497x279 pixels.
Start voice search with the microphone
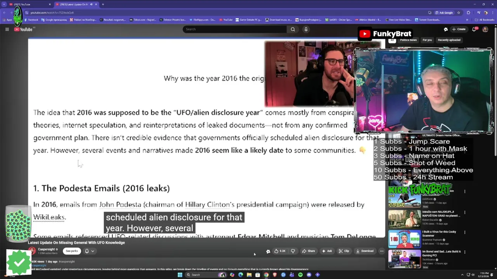[x=306, y=29]
